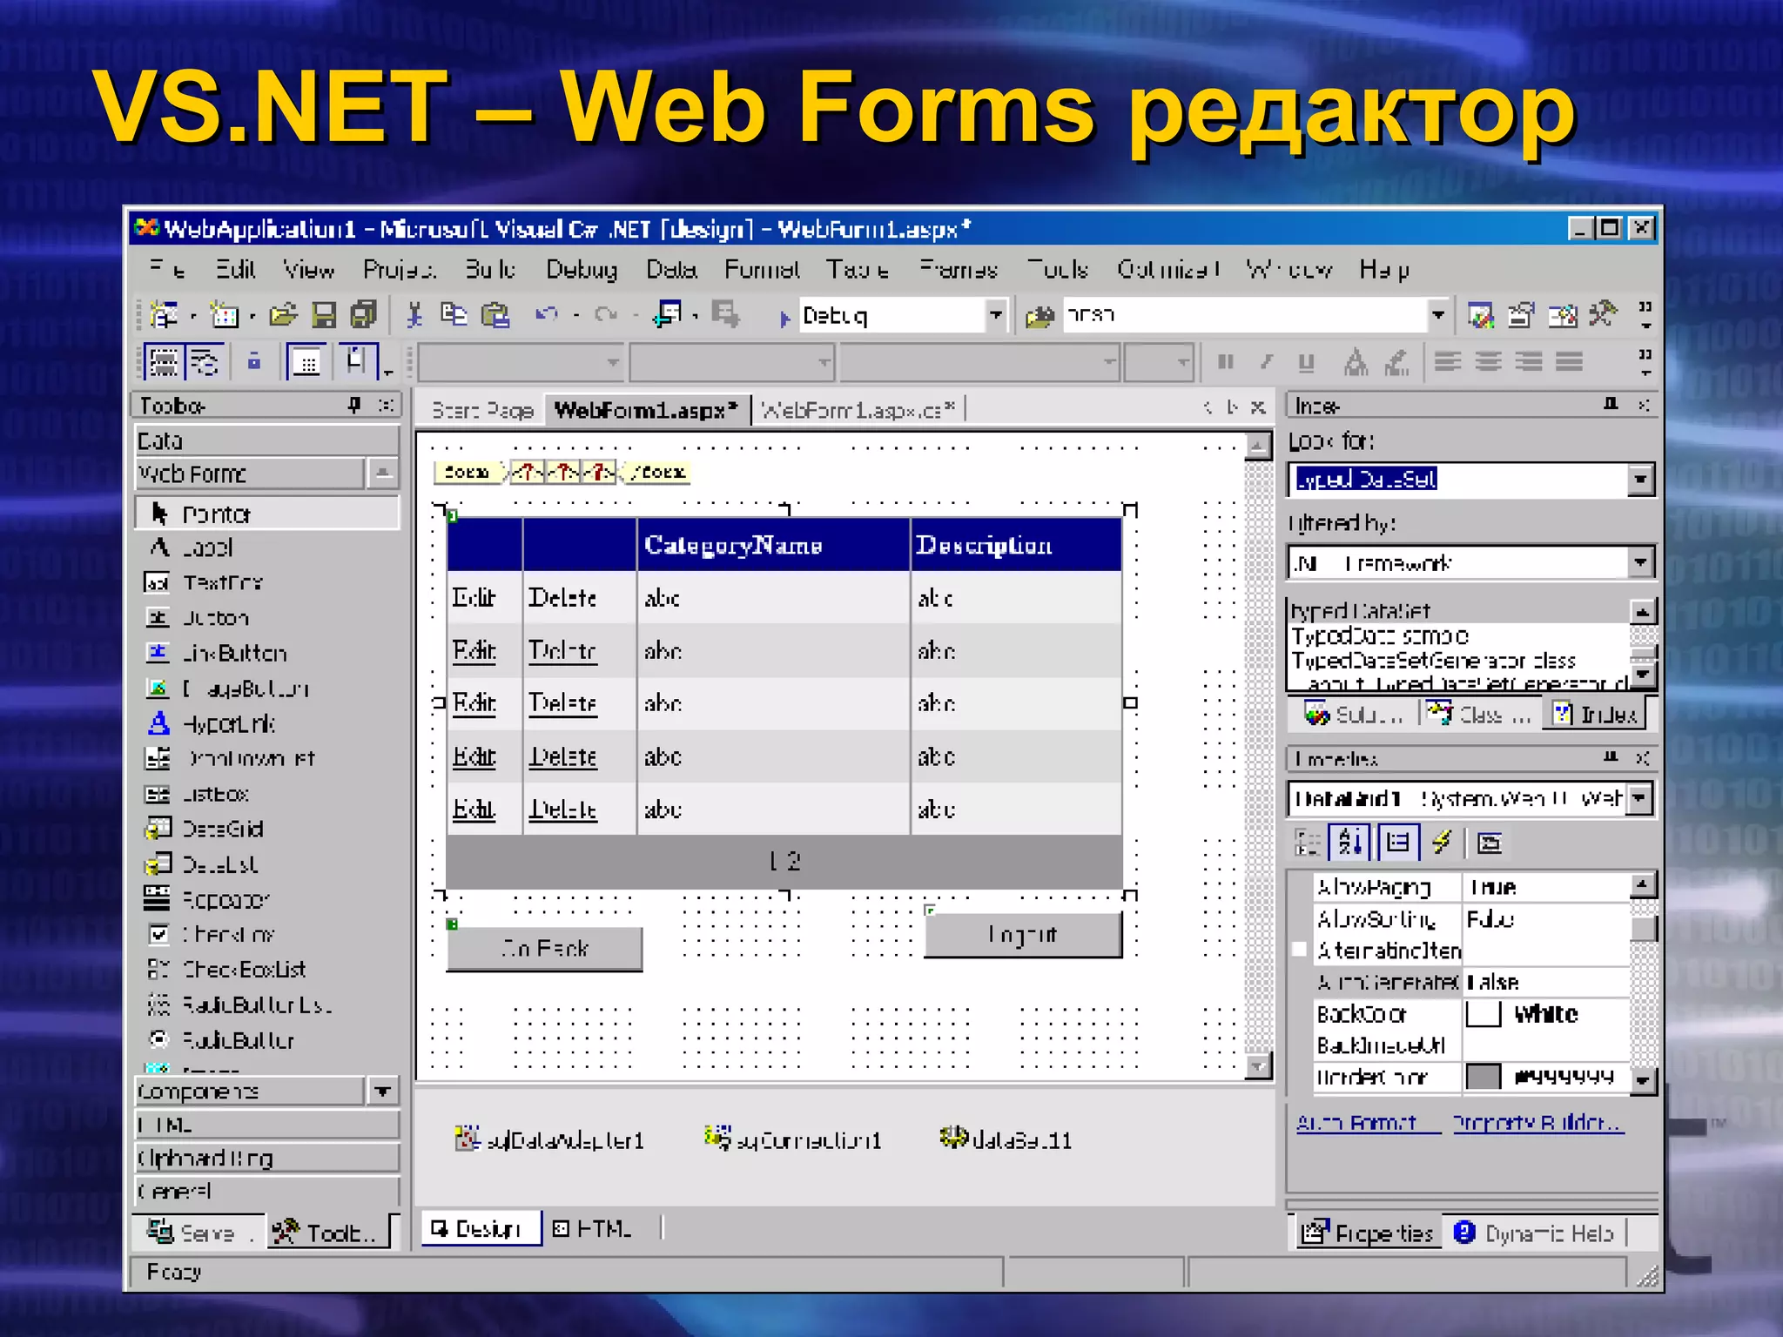Screen dimensions: 1783x1337
Task: Click the Cut scissors icon
Action: [414, 315]
